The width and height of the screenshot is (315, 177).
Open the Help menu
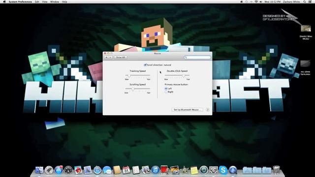64,1
